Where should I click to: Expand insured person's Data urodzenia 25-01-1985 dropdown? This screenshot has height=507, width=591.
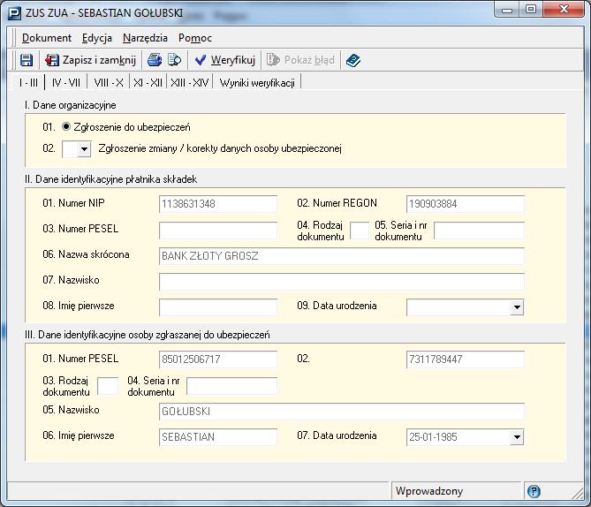517,437
